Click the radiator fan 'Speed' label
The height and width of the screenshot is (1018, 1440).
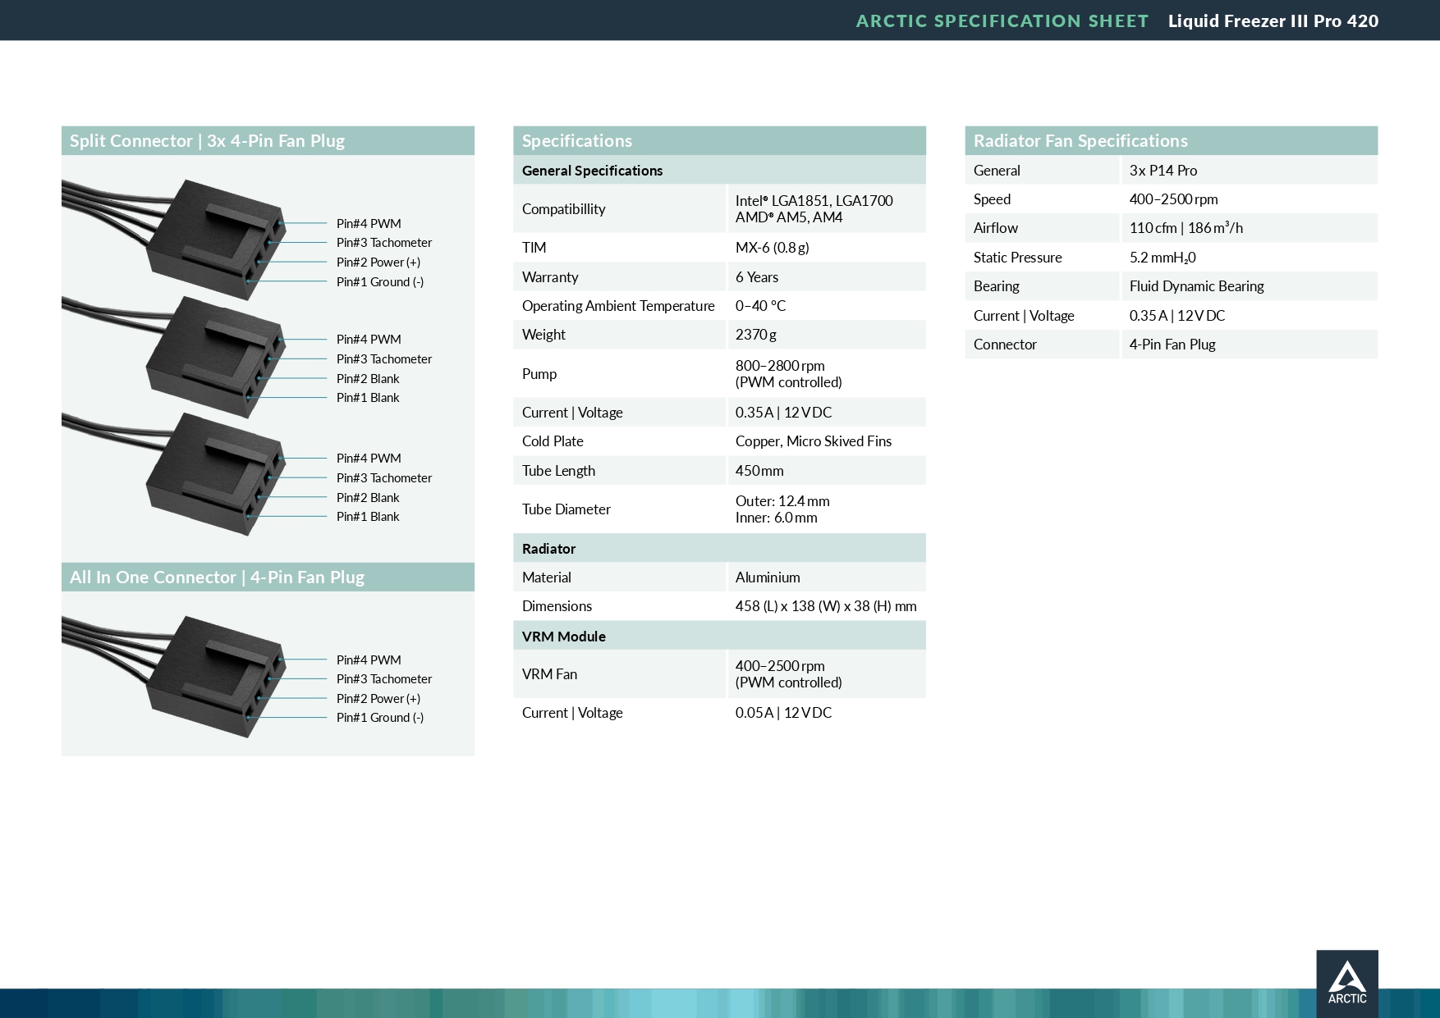[x=992, y=199]
